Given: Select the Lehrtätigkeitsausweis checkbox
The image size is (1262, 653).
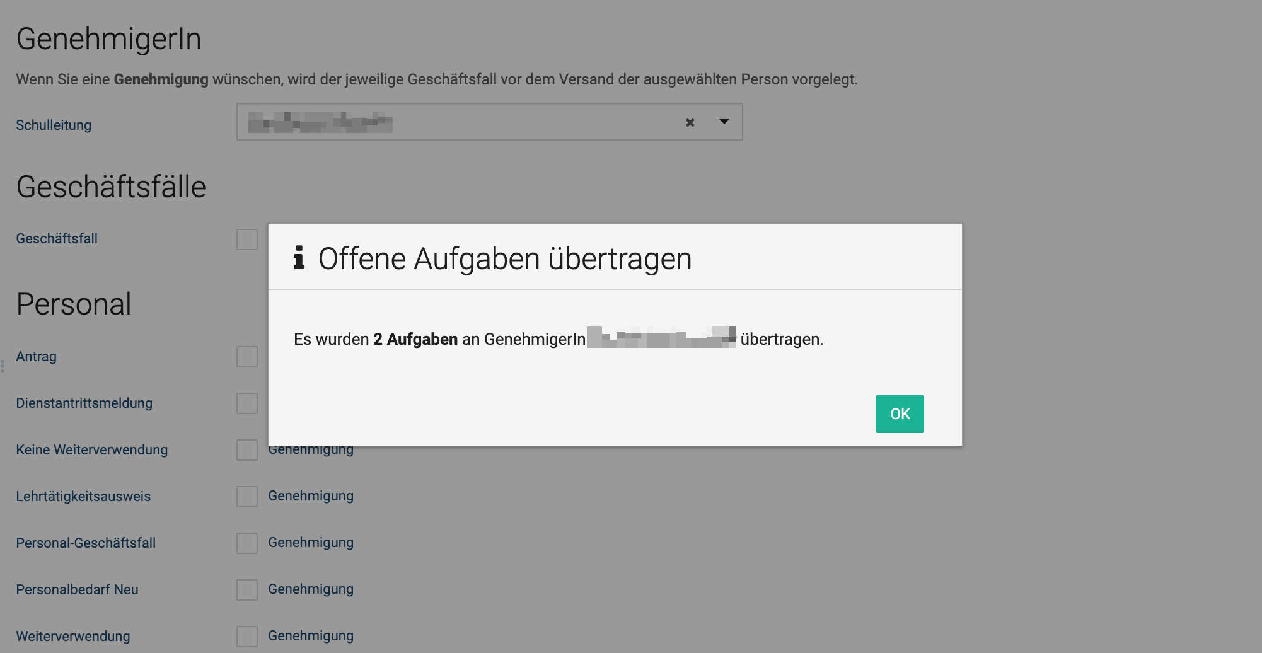Looking at the screenshot, I should click(x=247, y=497).
